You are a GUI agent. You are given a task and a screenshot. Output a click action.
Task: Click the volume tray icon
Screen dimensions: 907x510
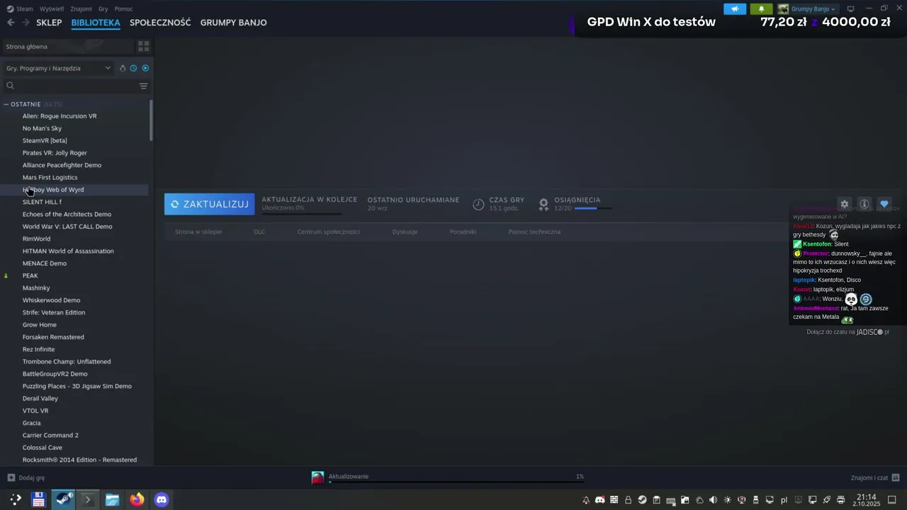point(713,500)
